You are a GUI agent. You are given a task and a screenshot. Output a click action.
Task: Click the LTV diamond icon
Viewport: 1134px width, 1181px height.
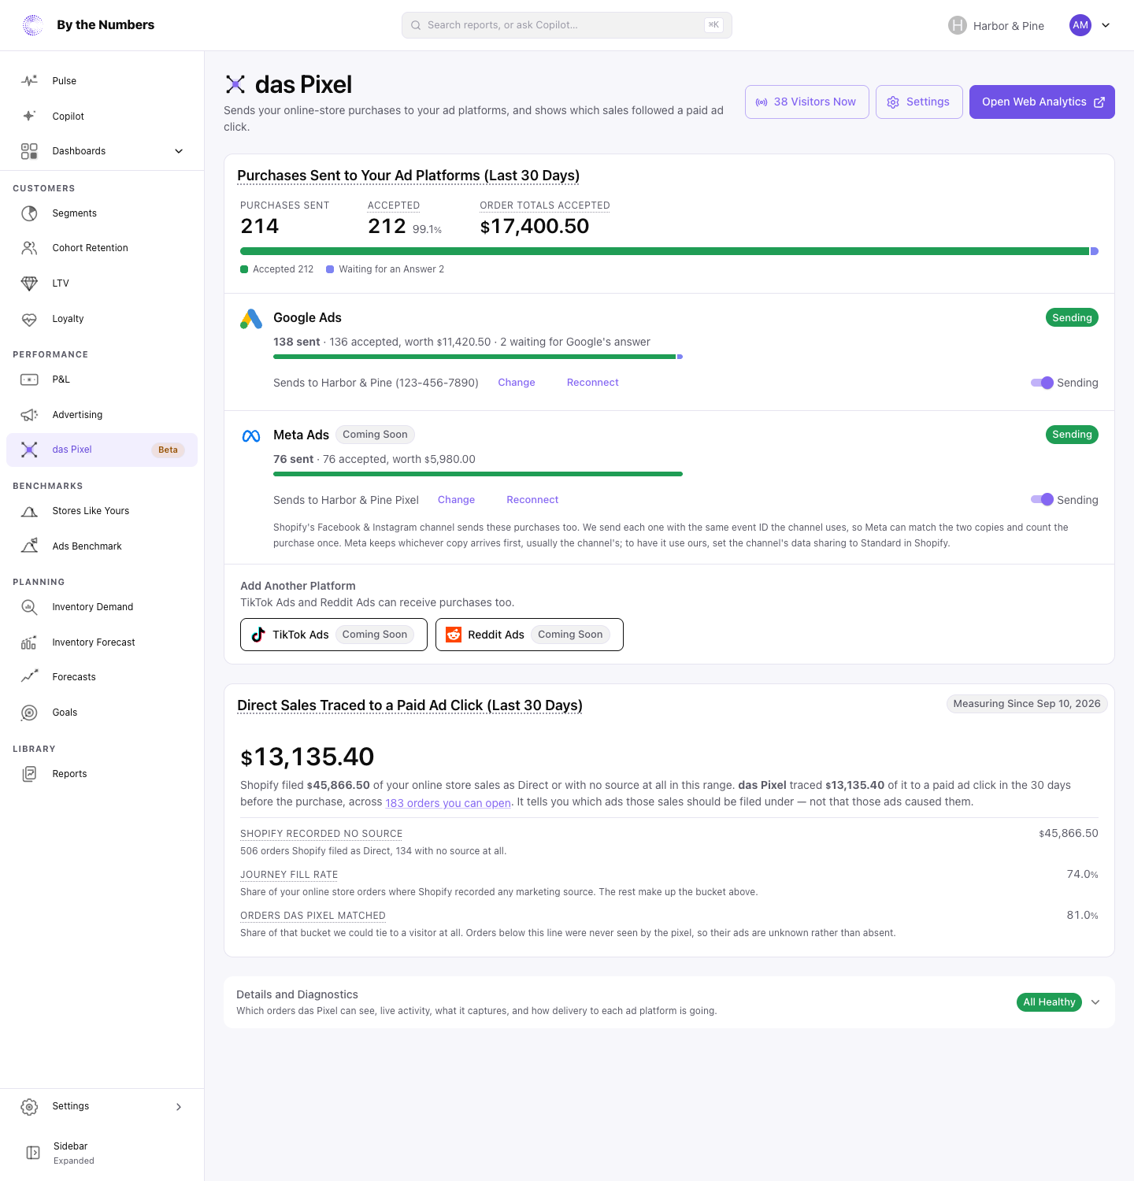(x=29, y=283)
